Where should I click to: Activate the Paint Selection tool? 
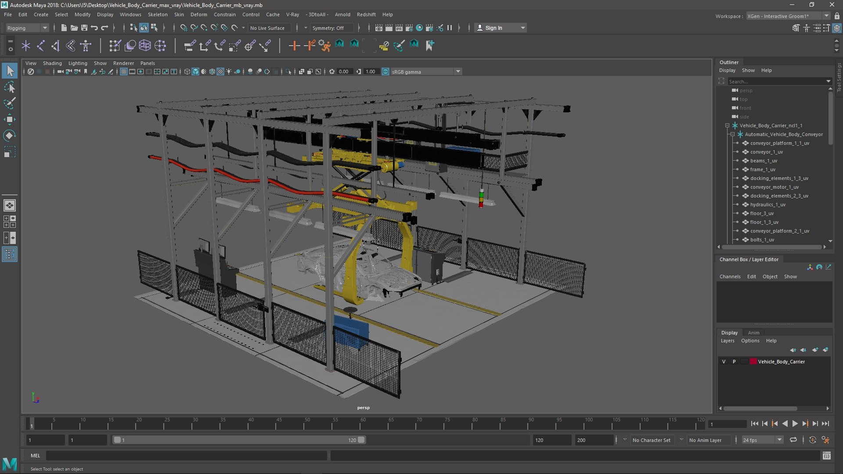(x=10, y=103)
